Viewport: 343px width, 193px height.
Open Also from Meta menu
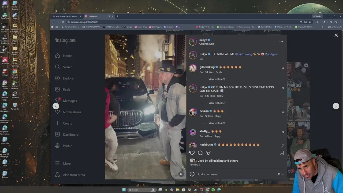[70, 175]
